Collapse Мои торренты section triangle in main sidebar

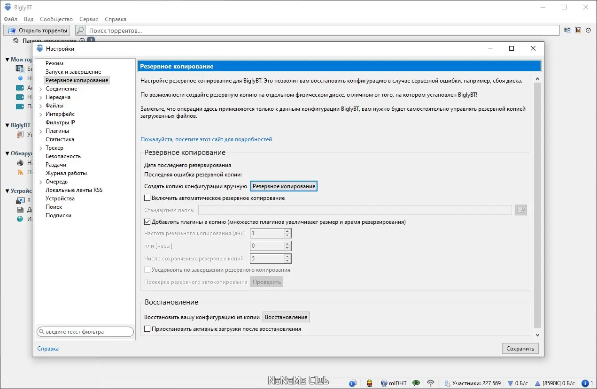point(8,60)
